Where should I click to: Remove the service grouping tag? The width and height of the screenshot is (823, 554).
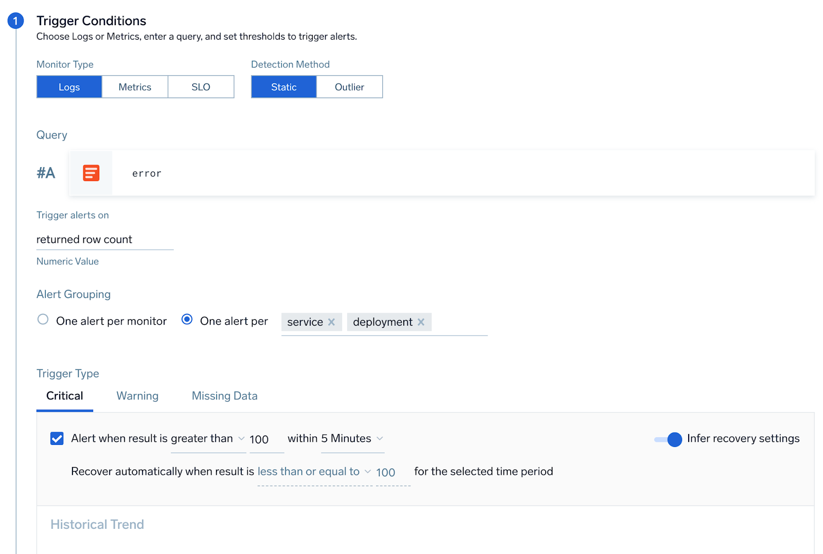pyautogui.click(x=332, y=322)
